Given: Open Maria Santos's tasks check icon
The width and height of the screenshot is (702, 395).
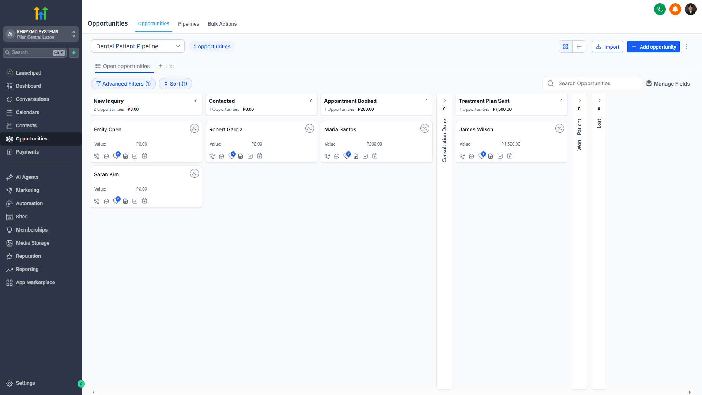Looking at the screenshot, I should tap(365, 156).
